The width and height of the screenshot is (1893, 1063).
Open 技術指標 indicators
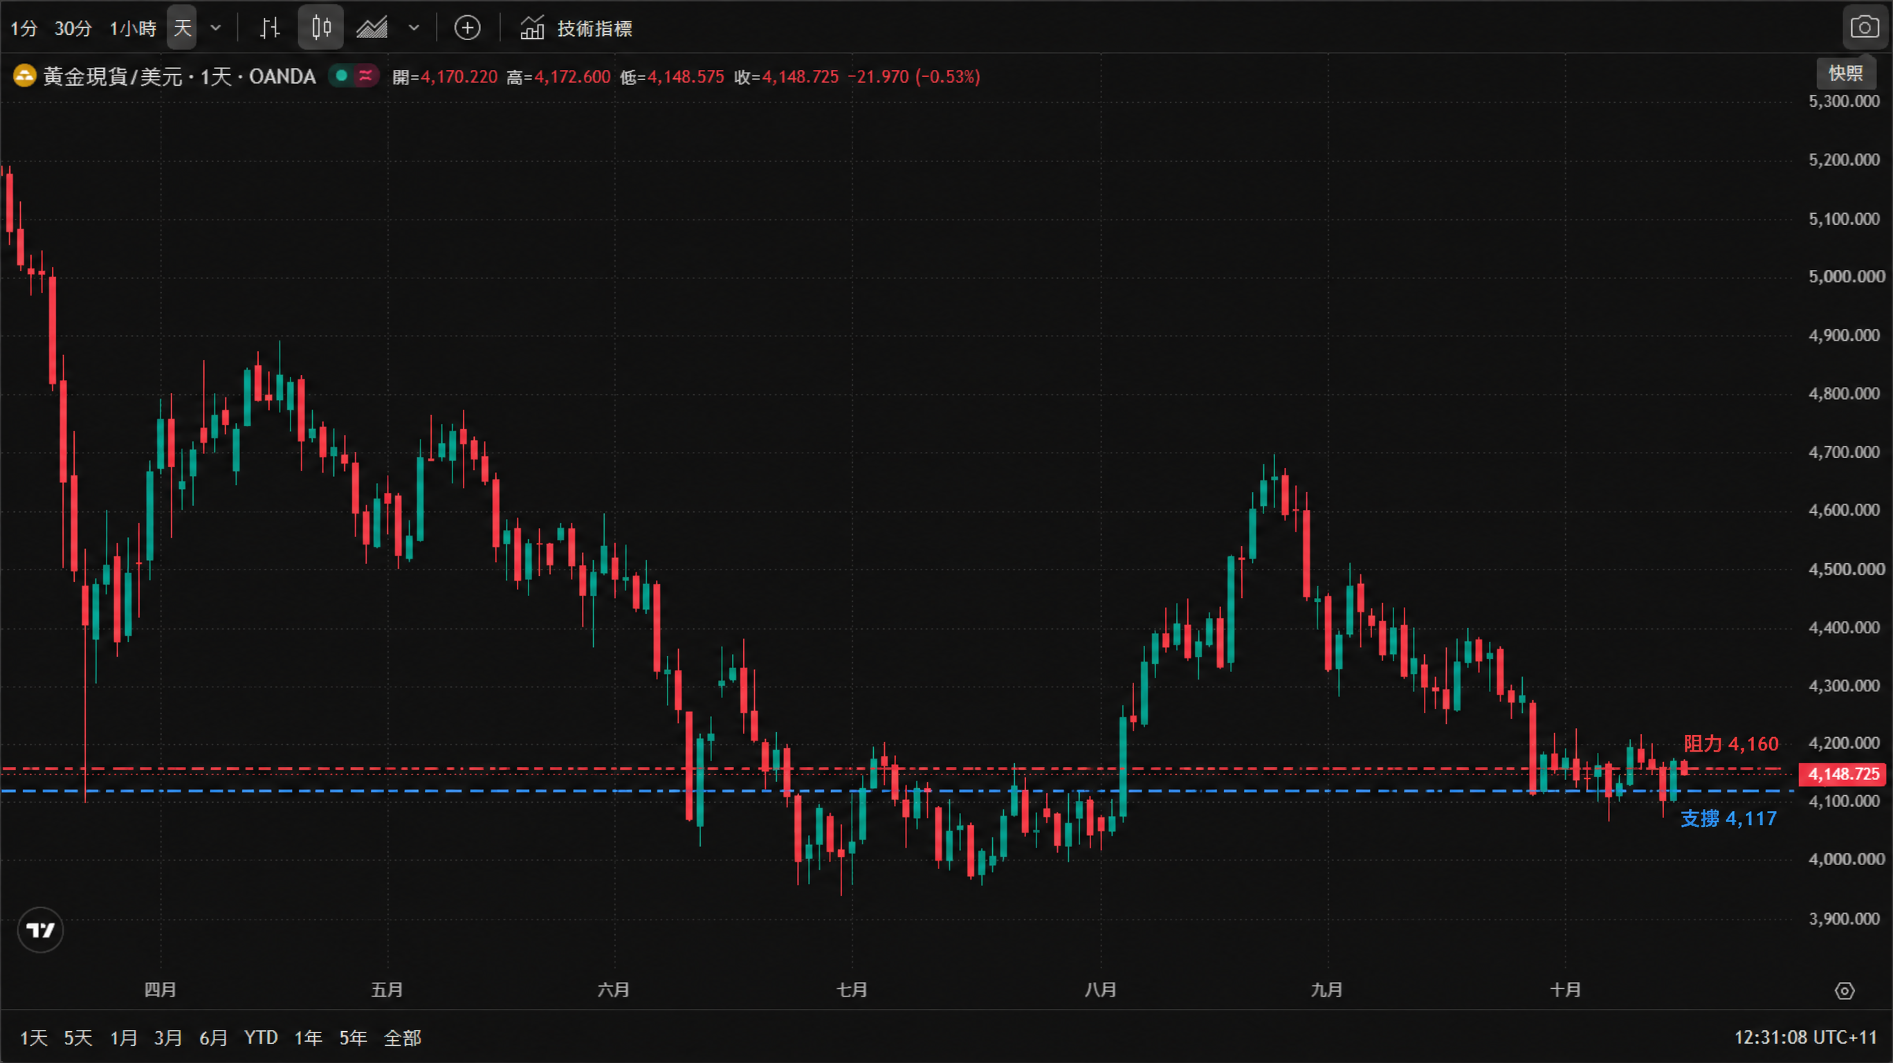[576, 28]
